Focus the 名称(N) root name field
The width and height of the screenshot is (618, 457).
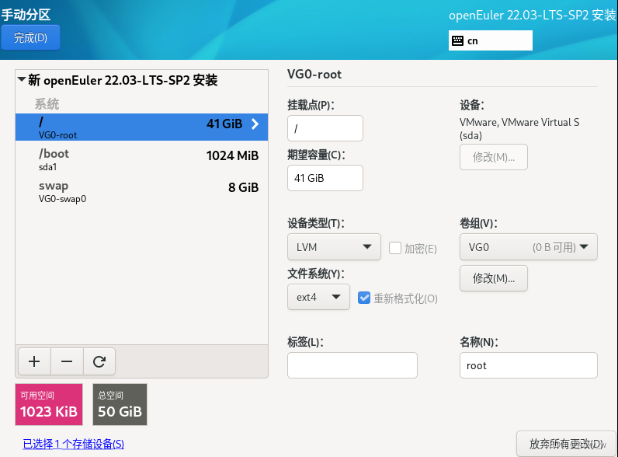pyautogui.click(x=529, y=365)
